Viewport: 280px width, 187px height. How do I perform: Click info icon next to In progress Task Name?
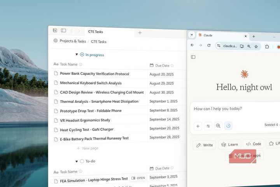point(80,64)
